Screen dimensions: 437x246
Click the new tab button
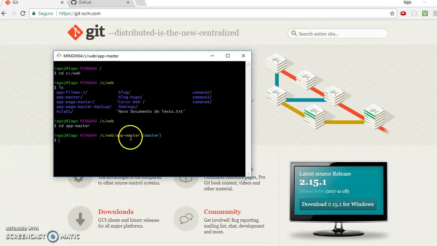coord(141,3)
